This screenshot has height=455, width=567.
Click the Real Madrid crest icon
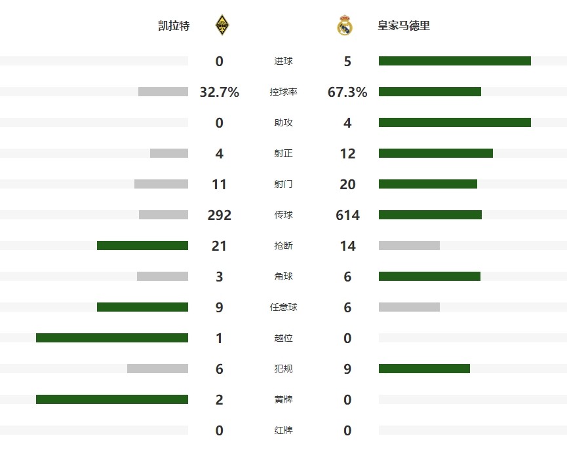345,26
